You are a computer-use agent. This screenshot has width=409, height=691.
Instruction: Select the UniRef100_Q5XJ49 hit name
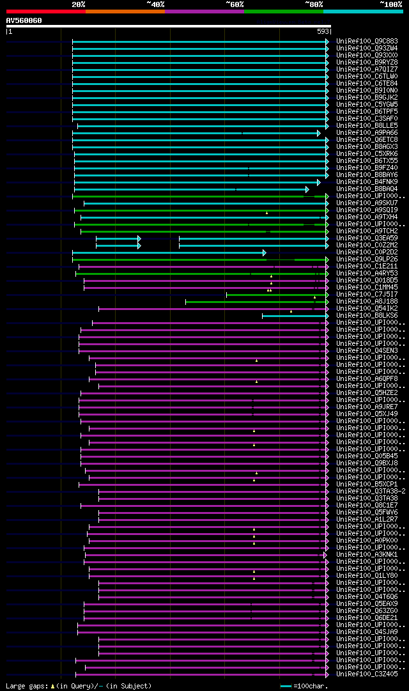click(x=367, y=415)
